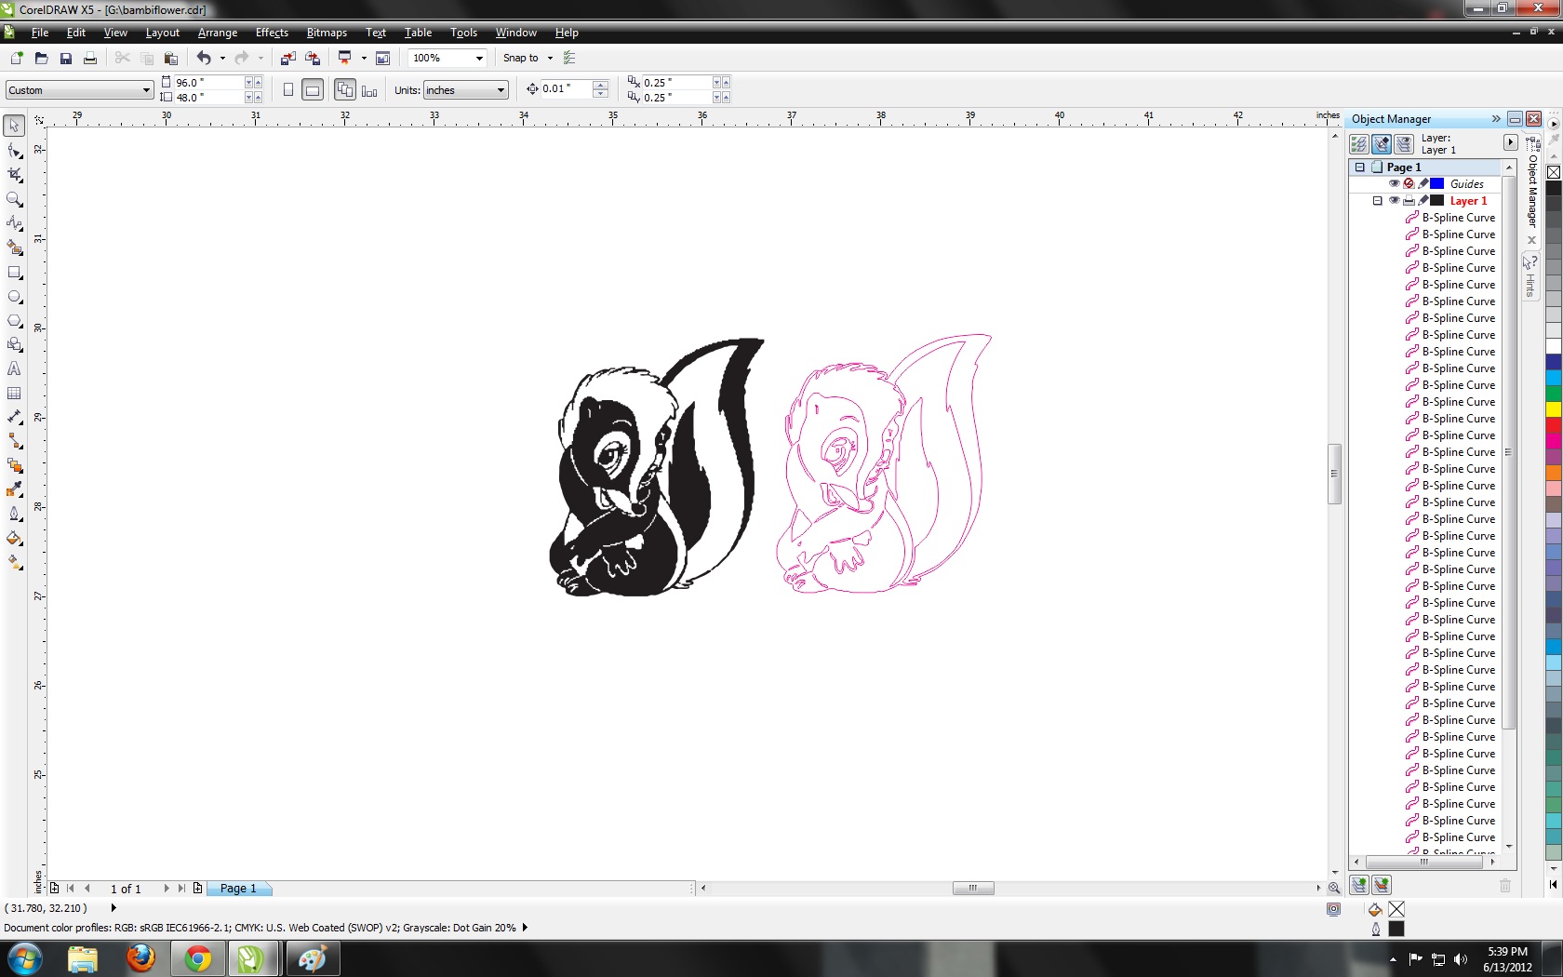Open the File menu
The width and height of the screenshot is (1563, 977).
click(39, 33)
